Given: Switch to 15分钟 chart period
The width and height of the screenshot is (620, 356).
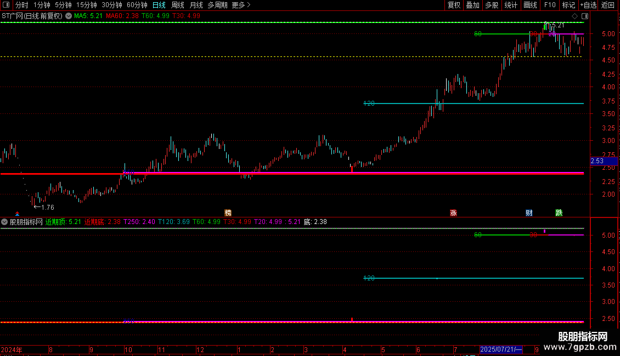Looking at the screenshot, I should point(87,5).
